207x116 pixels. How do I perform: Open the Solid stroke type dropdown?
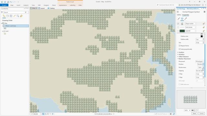[191, 27]
